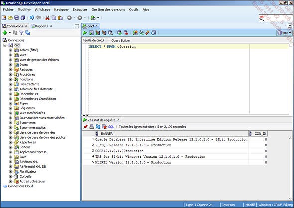Click the results vertical scrollbar down arrow
Viewport: 294px width, 208px height.
(290, 198)
